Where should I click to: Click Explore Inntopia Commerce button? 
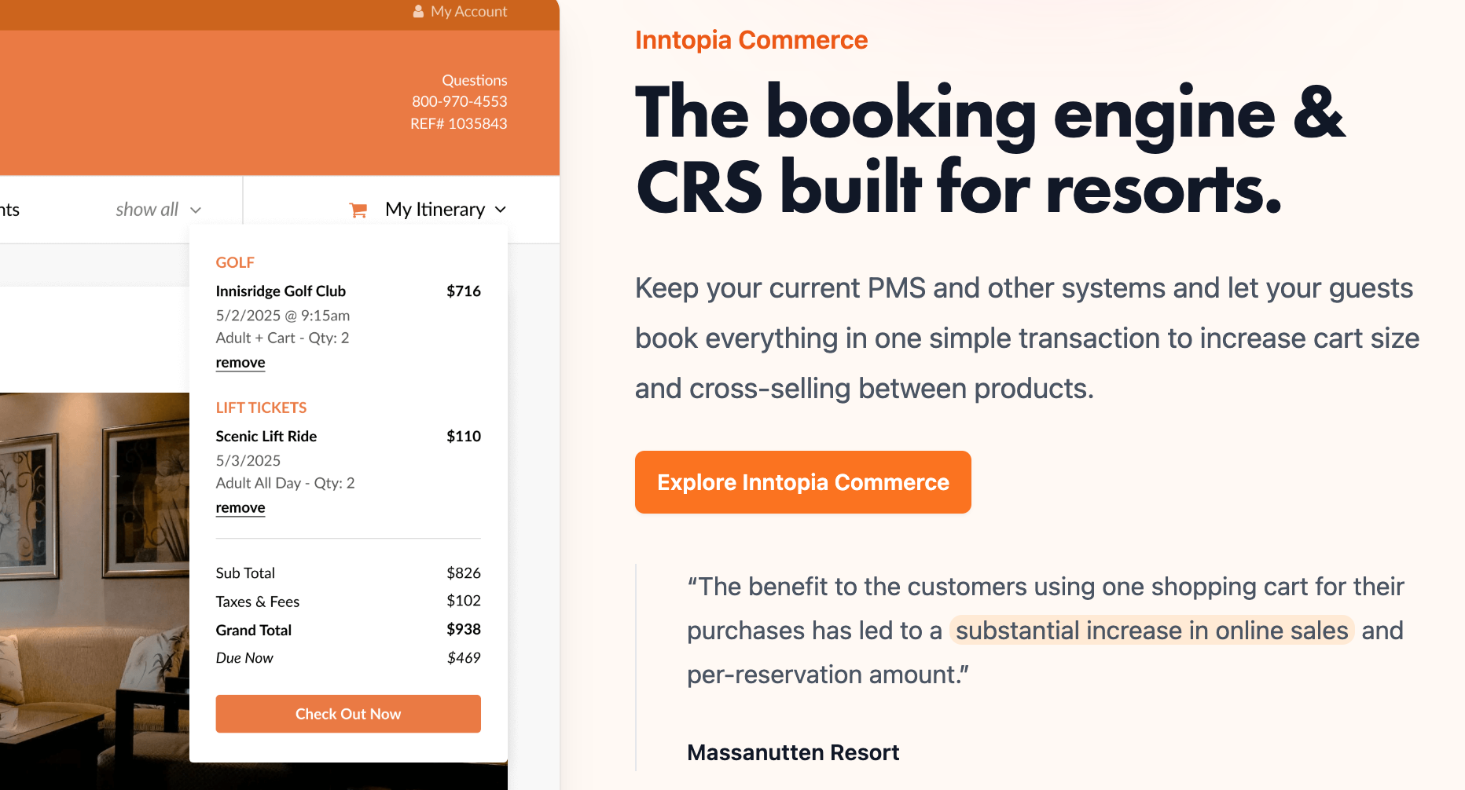tap(802, 482)
